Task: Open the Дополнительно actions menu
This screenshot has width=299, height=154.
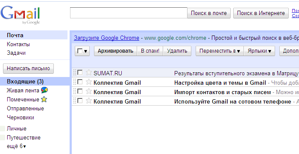Action: point(289,51)
